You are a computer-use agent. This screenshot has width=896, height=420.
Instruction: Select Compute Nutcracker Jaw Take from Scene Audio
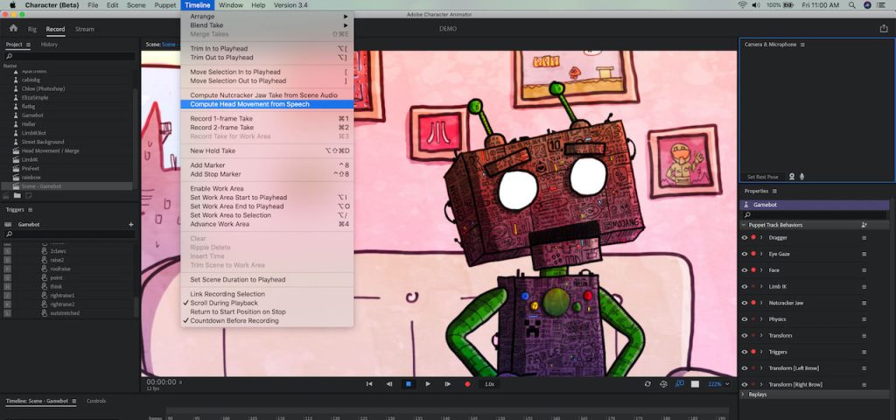coord(267,94)
